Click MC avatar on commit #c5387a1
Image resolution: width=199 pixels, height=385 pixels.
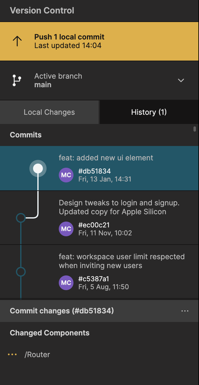(66, 283)
